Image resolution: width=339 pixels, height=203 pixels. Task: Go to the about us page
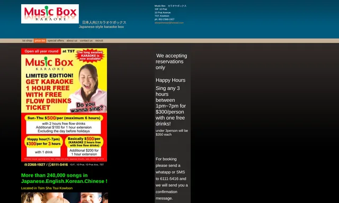tap(72, 41)
